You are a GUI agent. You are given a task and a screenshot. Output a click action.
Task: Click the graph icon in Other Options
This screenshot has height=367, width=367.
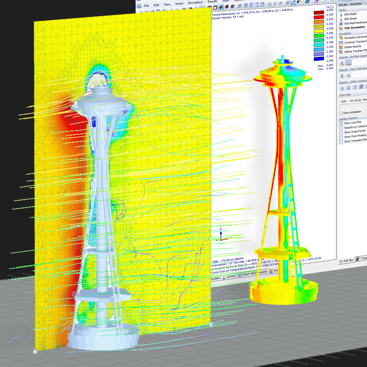coord(355,87)
